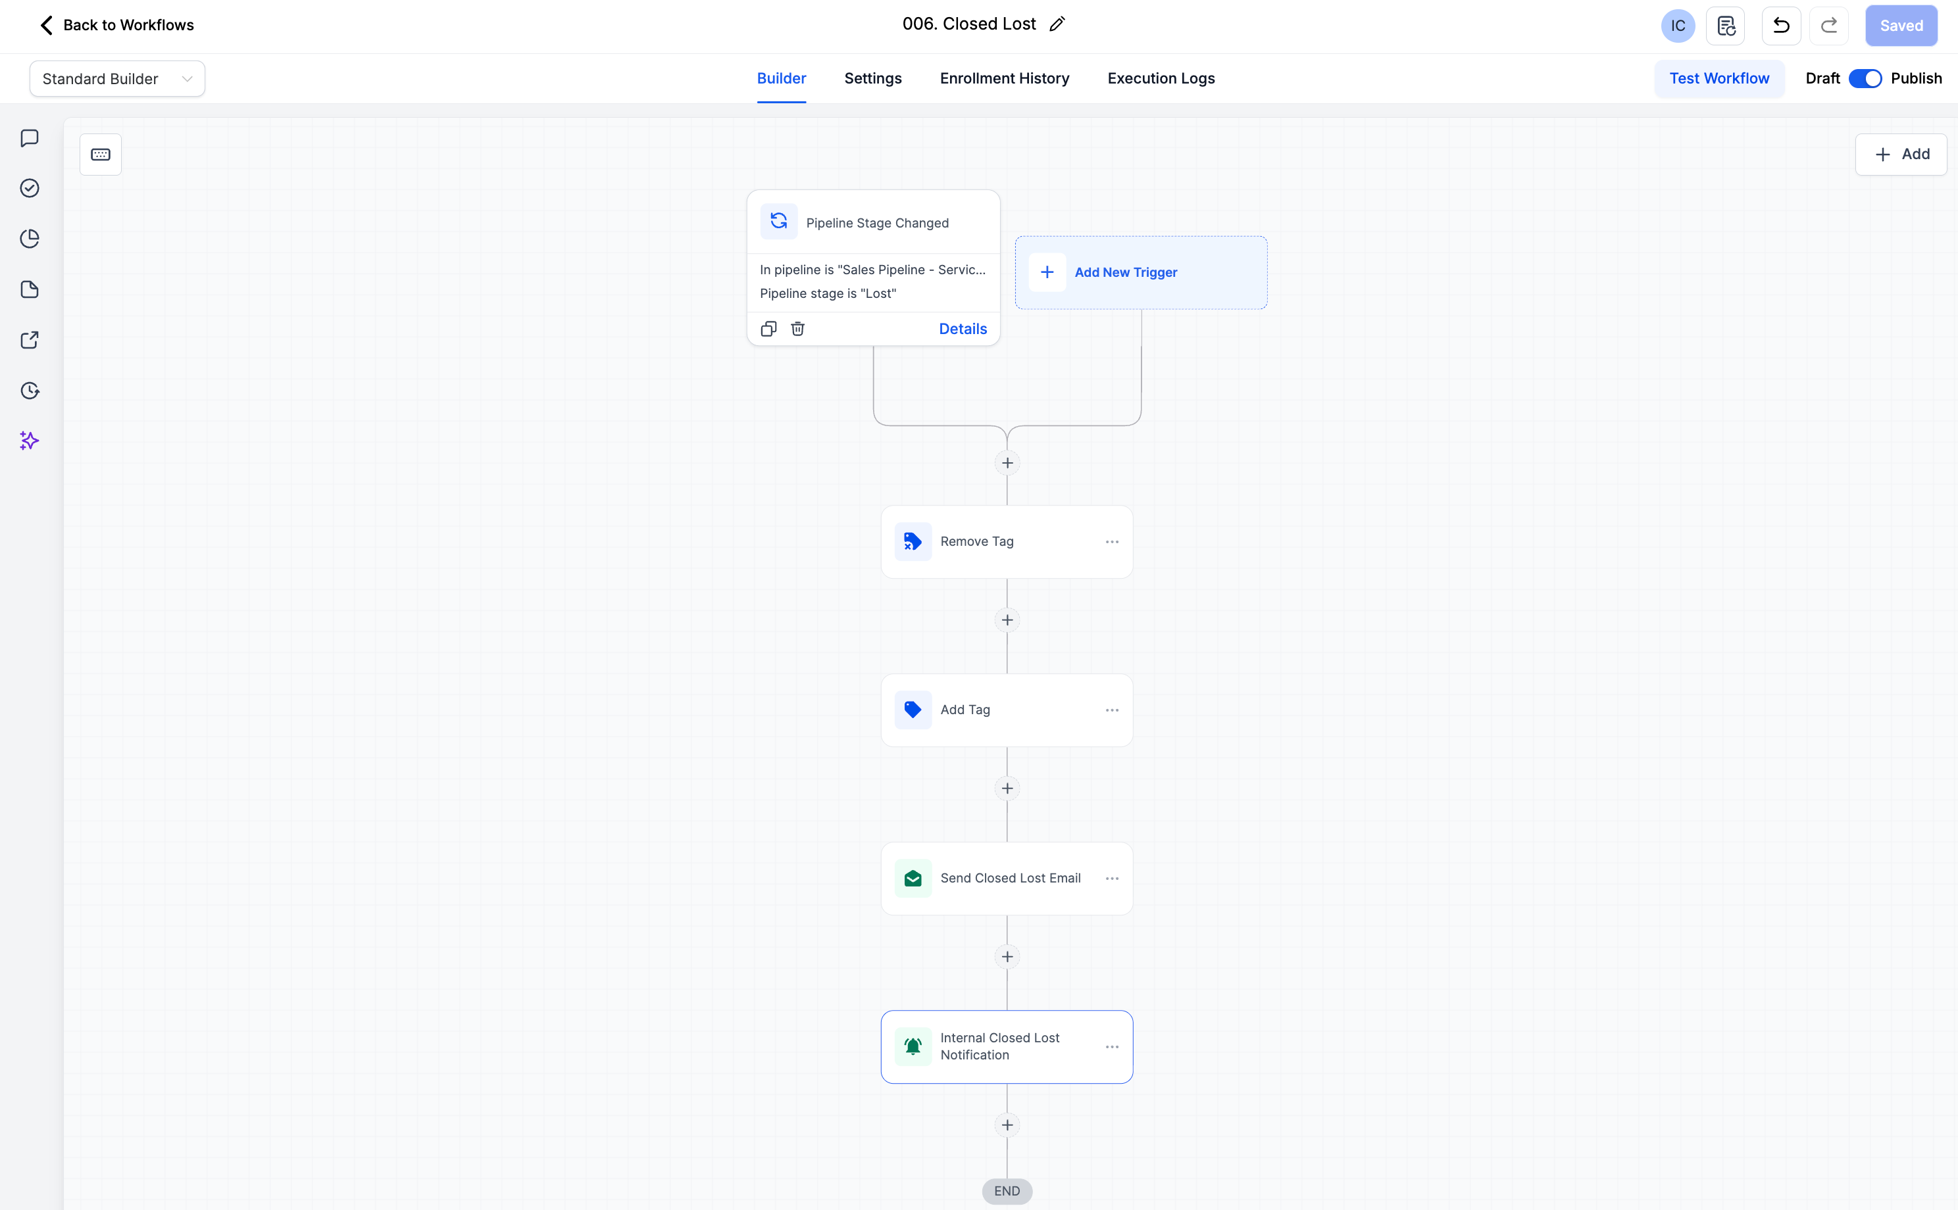Click the keyboard shortcuts icon
This screenshot has height=1210, width=1958.
[x=101, y=155]
